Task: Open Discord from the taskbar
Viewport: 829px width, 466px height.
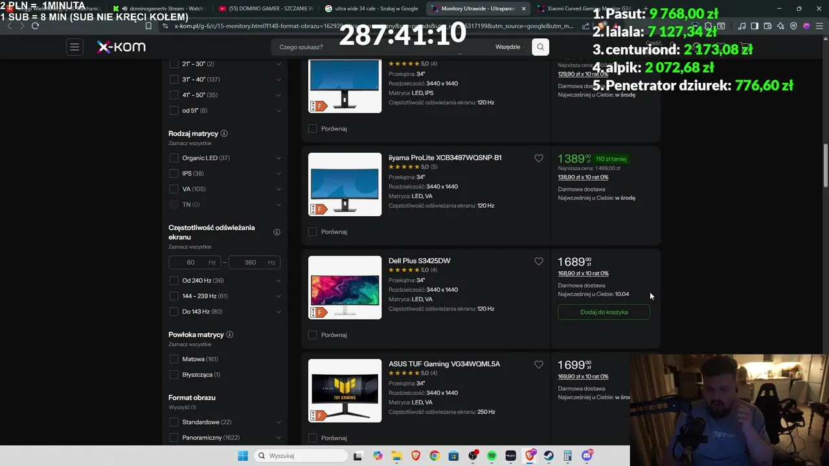Action: [x=587, y=456]
